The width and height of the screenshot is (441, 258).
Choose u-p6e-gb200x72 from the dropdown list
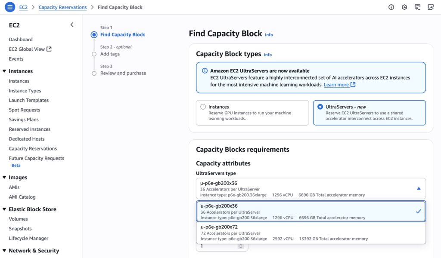point(311,233)
